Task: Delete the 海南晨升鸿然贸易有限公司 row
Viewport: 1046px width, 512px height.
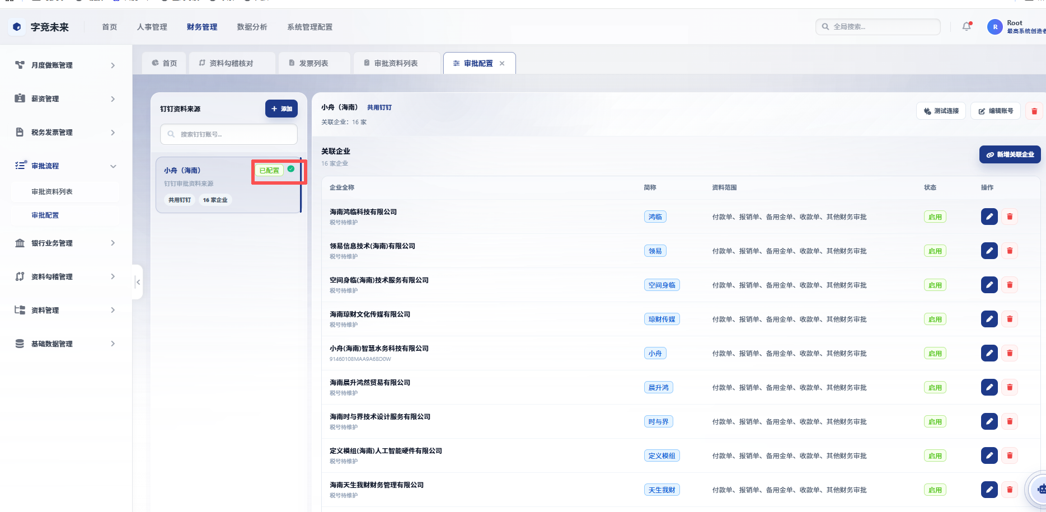Action: click(x=1010, y=387)
